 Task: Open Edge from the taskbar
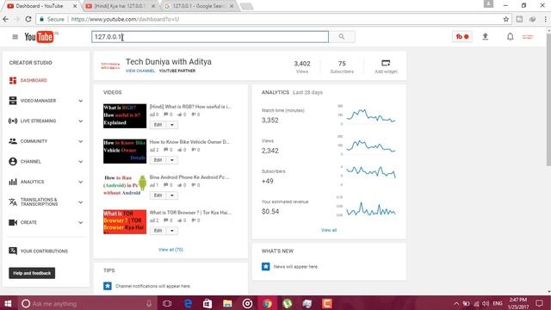click(188, 303)
